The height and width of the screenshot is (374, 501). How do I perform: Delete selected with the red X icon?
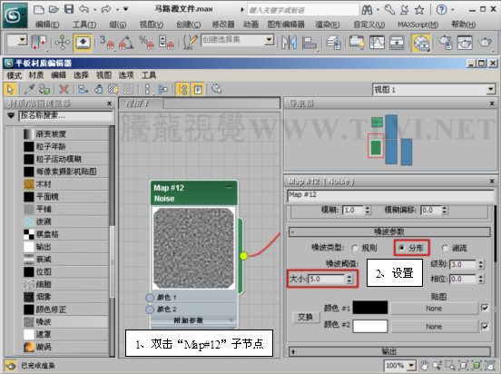point(64,89)
